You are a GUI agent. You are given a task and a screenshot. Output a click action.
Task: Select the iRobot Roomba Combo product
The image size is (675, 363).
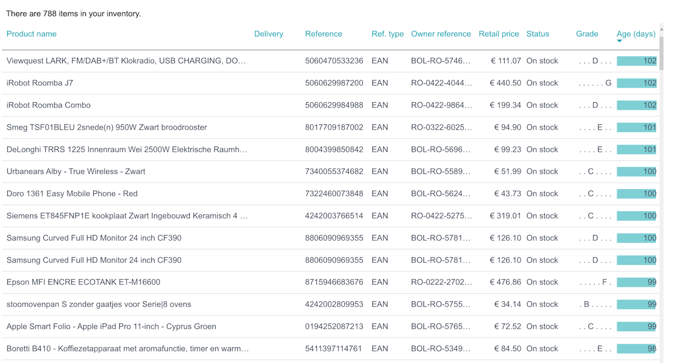pos(331,105)
